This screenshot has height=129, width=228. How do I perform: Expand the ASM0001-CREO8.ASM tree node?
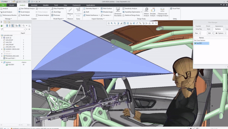pyautogui.click(x=2, y=49)
